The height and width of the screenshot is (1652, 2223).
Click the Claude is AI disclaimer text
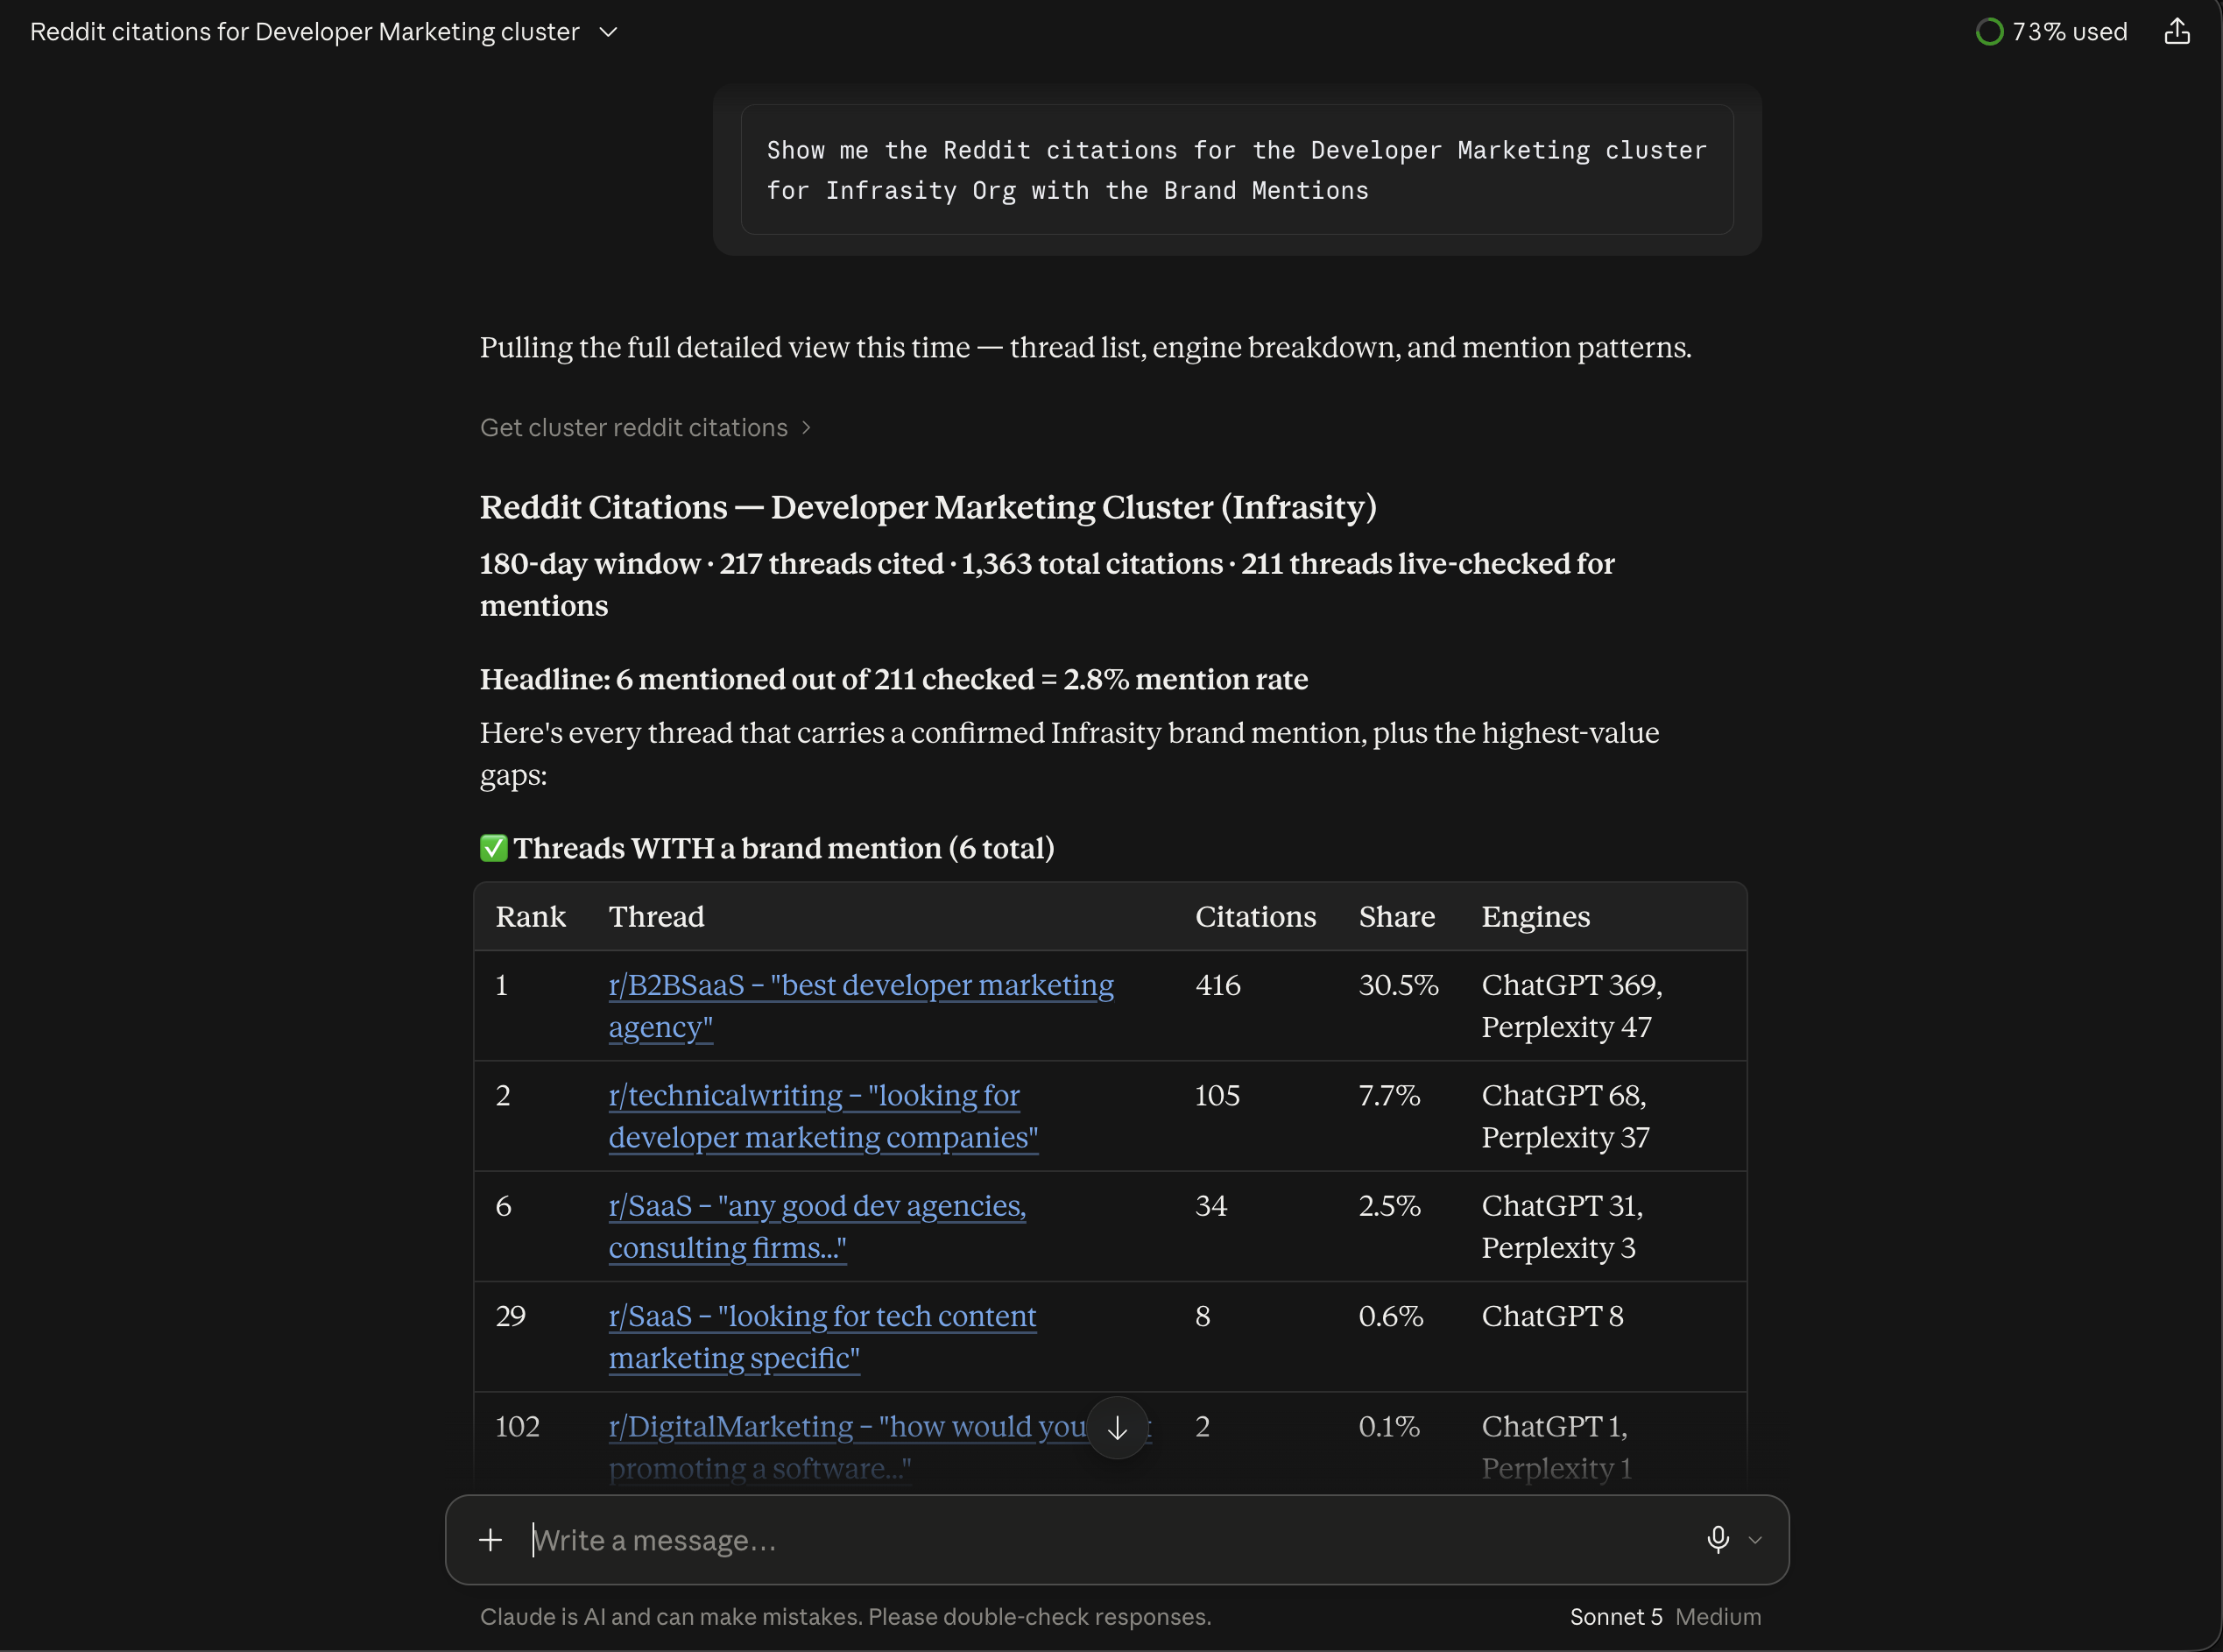tap(845, 1617)
